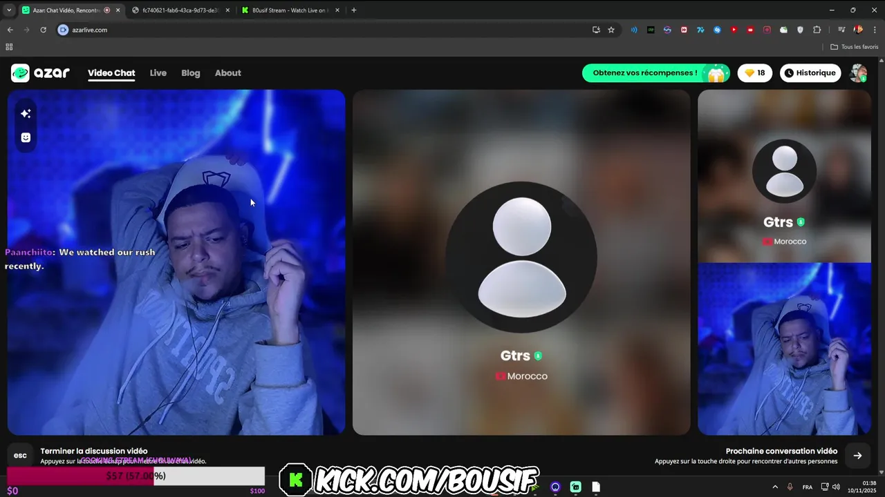Close the B0usif Stream tab

[x=337, y=10]
